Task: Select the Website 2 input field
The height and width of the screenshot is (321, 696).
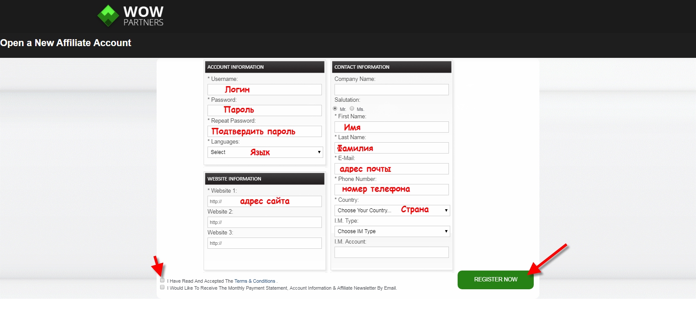Action: 264,222
